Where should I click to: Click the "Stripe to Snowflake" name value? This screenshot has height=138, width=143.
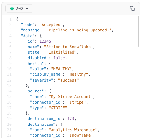point(68,47)
